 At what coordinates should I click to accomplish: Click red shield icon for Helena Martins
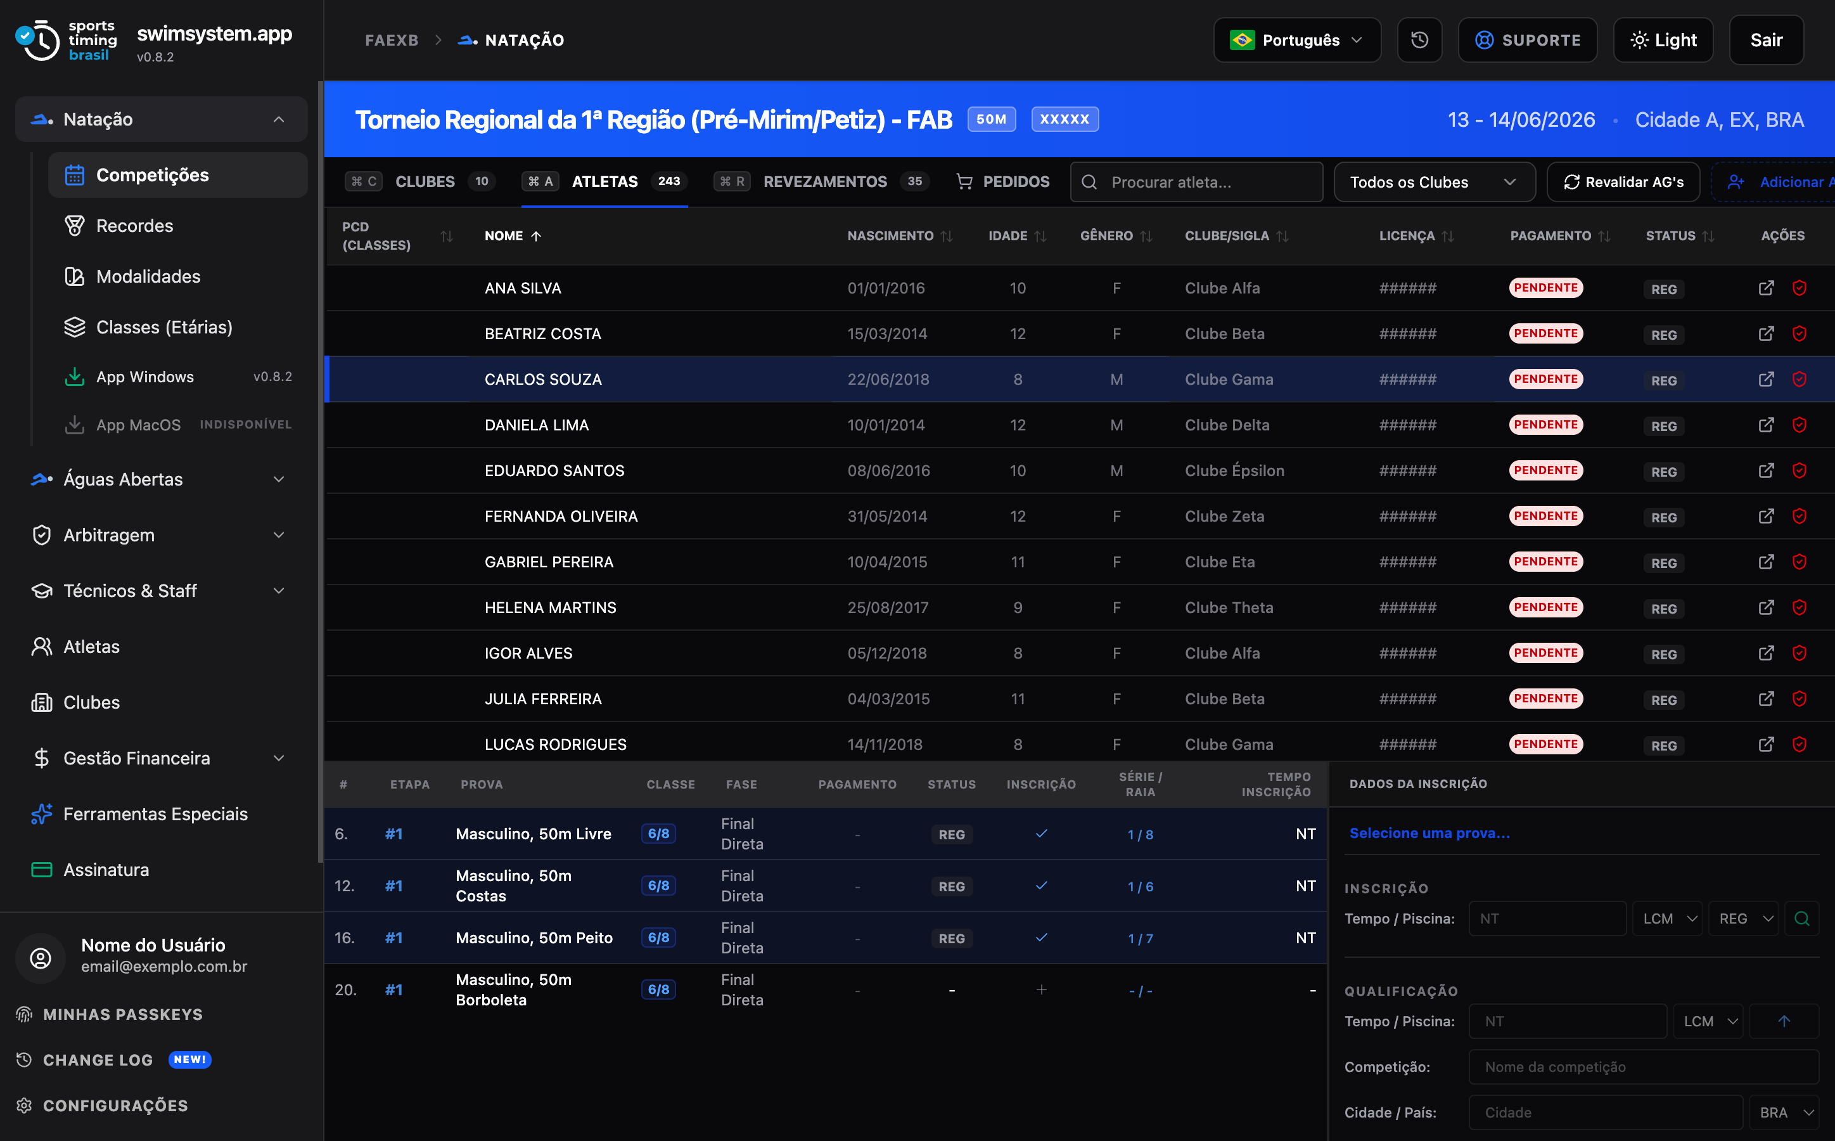point(1799,607)
